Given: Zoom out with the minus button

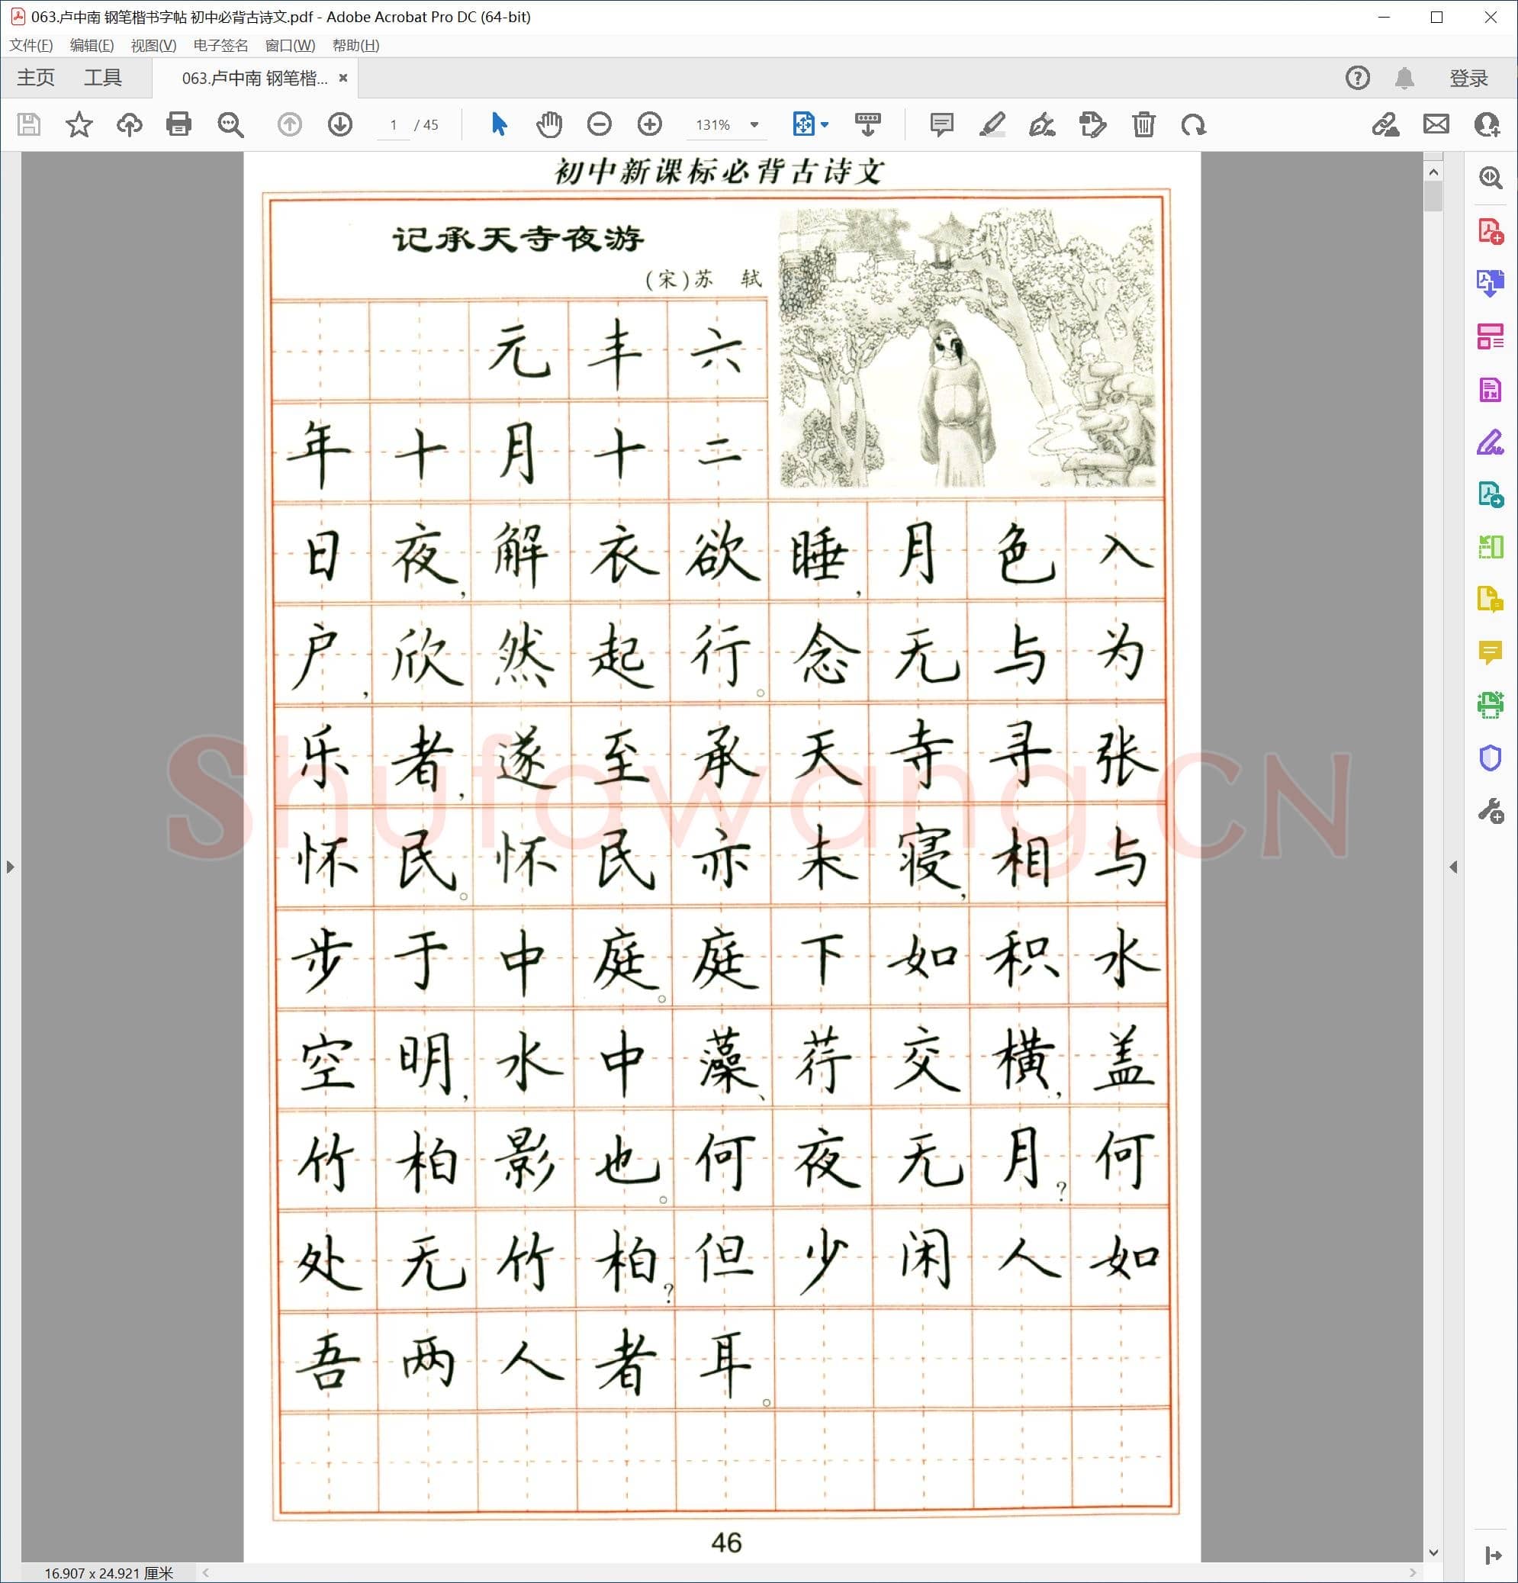Looking at the screenshot, I should click(598, 124).
